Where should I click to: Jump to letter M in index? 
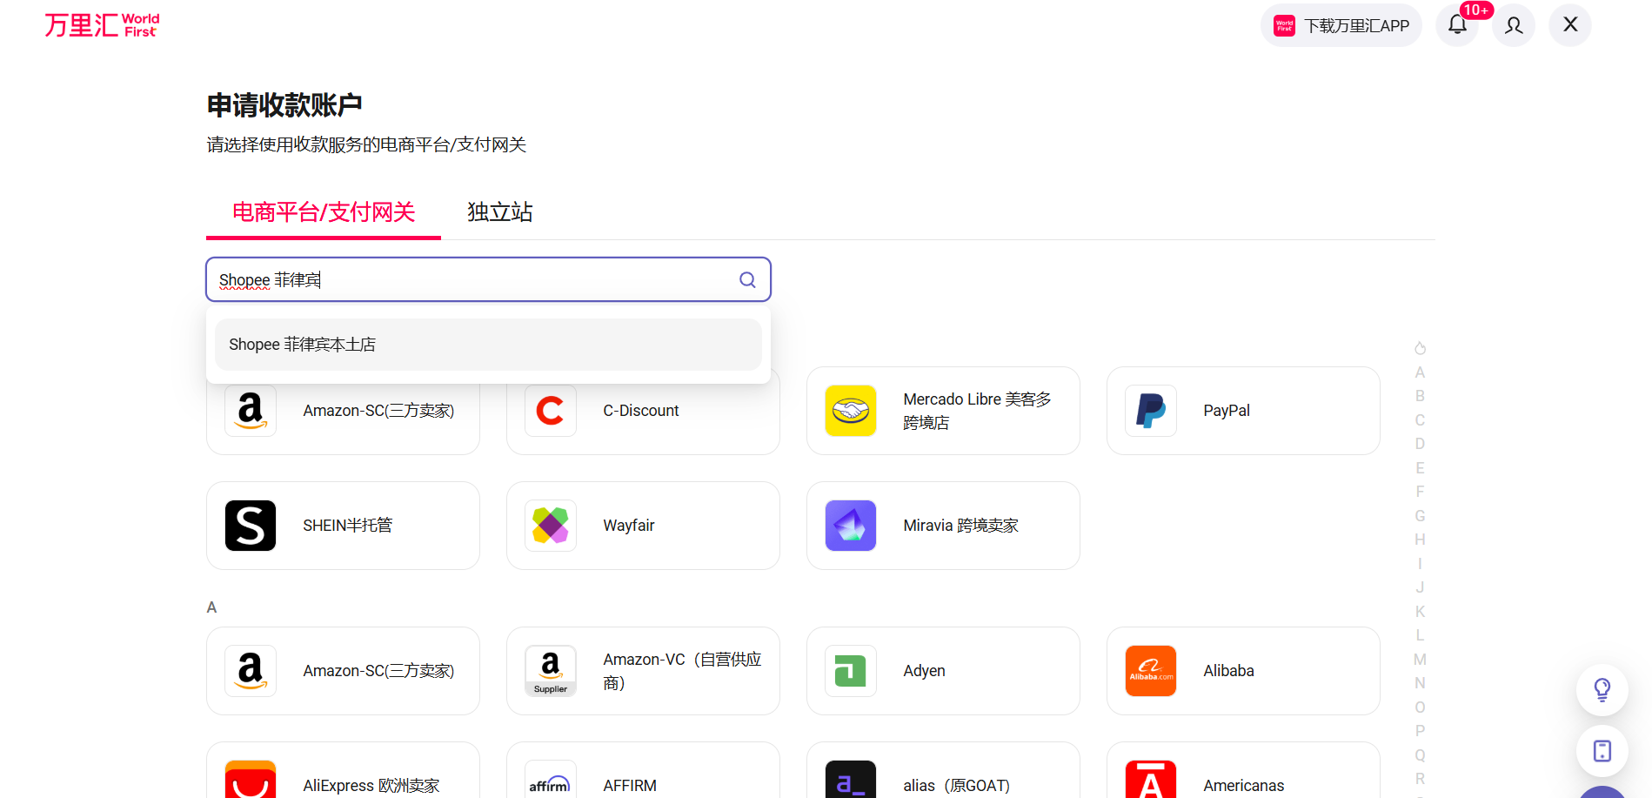(x=1420, y=660)
